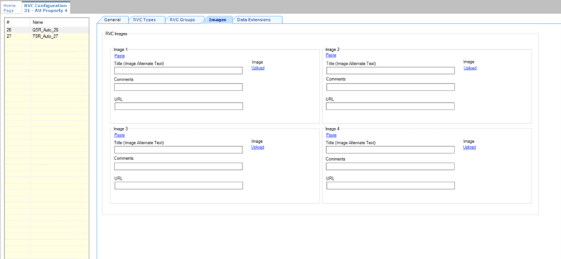Click Upload link for Image 3
561x259 pixels.
point(258,148)
